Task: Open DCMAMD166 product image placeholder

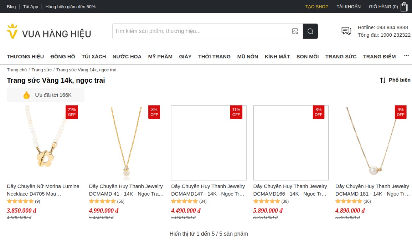Action: [291, 143]
